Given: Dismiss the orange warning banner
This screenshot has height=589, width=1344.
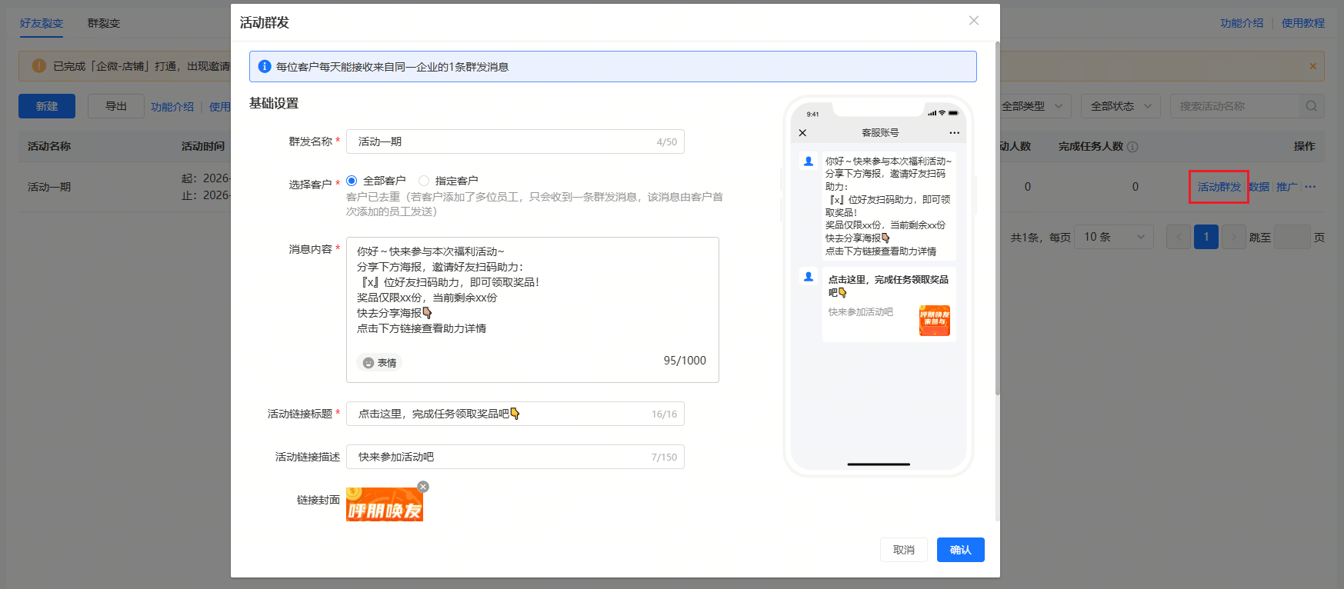Looking at the screenshot, I should click(1313, 66).
